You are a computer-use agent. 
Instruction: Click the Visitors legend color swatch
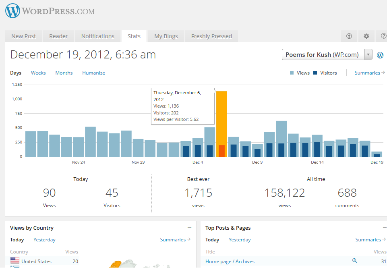[x=315, y=73]
